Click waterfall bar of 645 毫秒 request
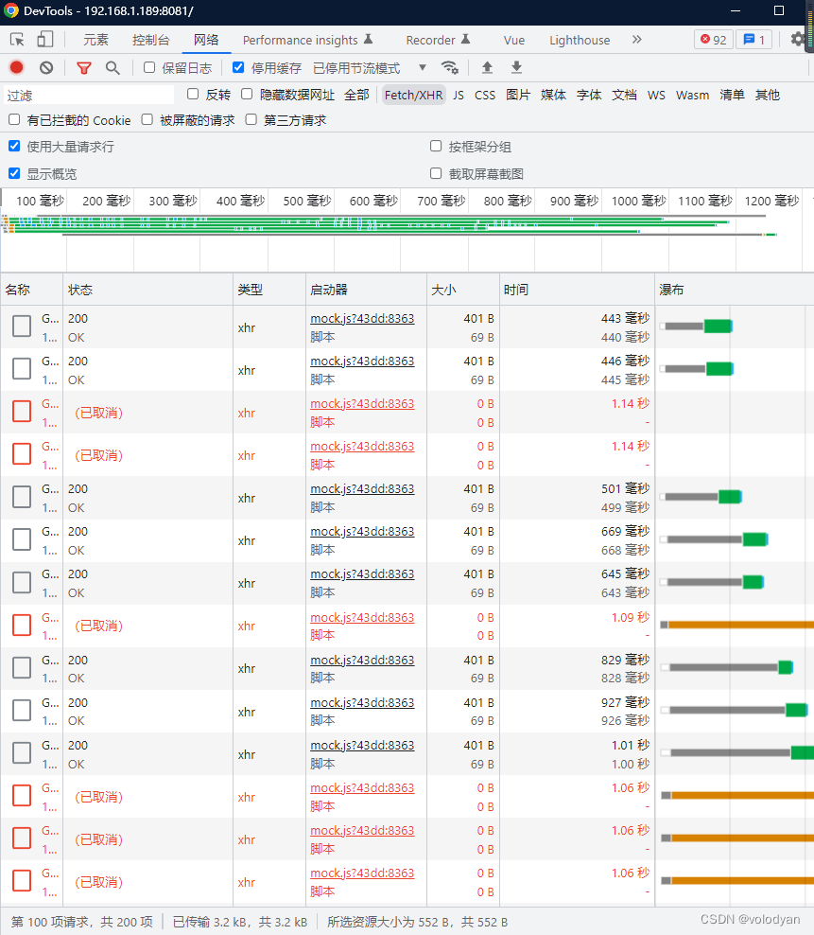 click(712, 582)
